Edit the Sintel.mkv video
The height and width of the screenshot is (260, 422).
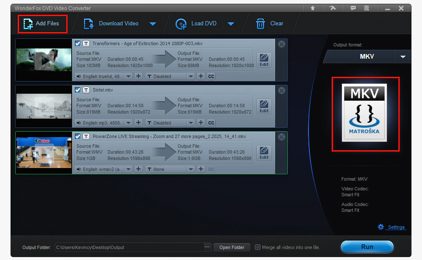[x=264, y=106]
